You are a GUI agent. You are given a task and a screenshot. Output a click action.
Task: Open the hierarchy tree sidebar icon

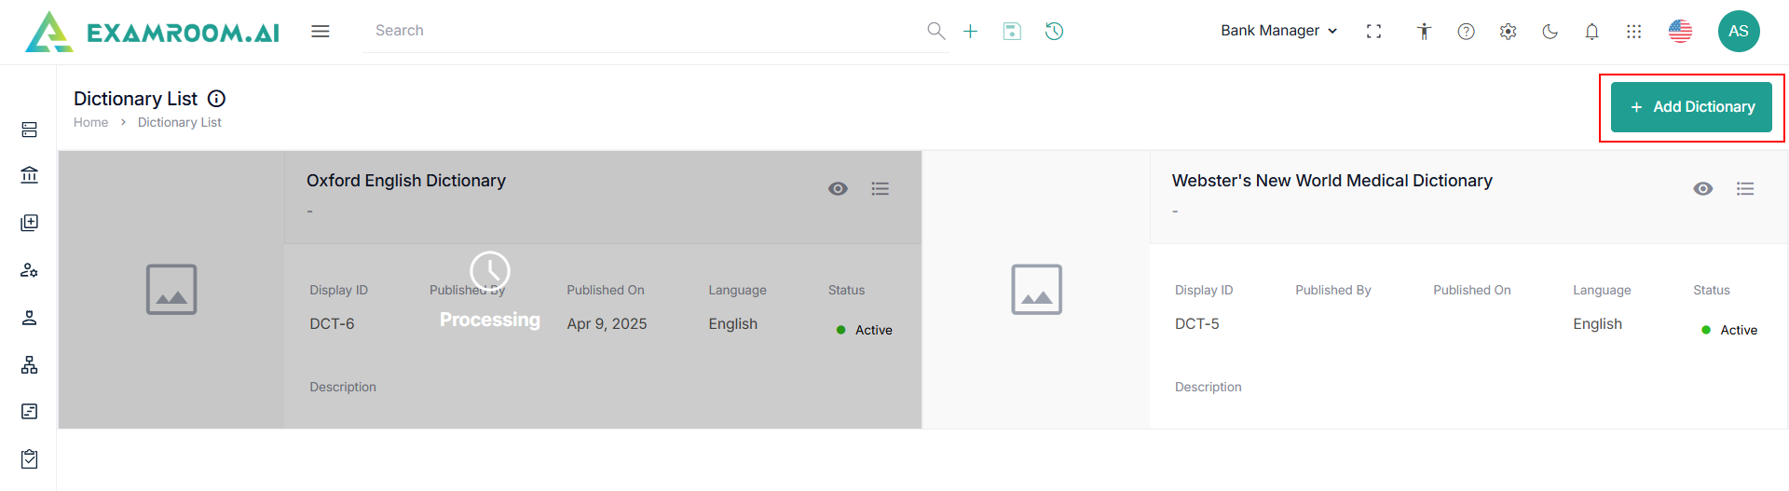(x=30, y=364)
